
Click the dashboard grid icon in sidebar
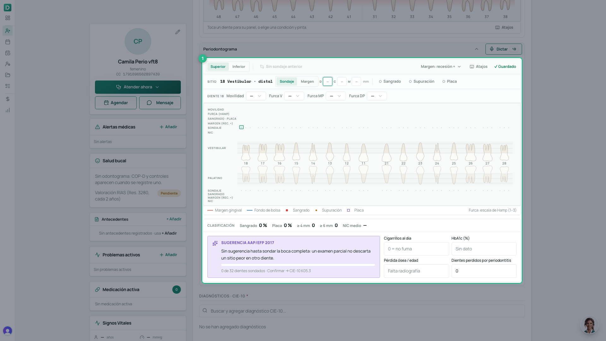tap(8, 18)
